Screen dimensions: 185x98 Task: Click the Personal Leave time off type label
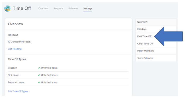point(16,82)
